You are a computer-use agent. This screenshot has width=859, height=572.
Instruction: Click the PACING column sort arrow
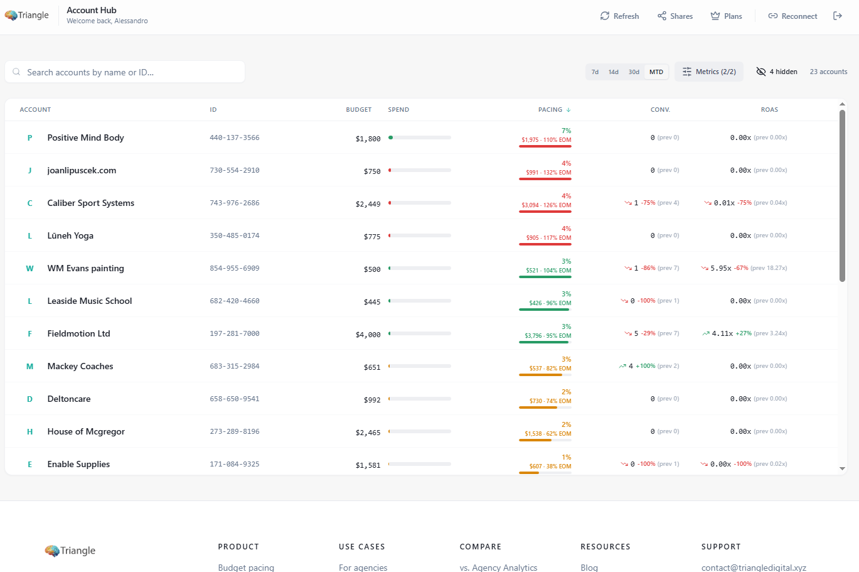[x=568, y=110]
